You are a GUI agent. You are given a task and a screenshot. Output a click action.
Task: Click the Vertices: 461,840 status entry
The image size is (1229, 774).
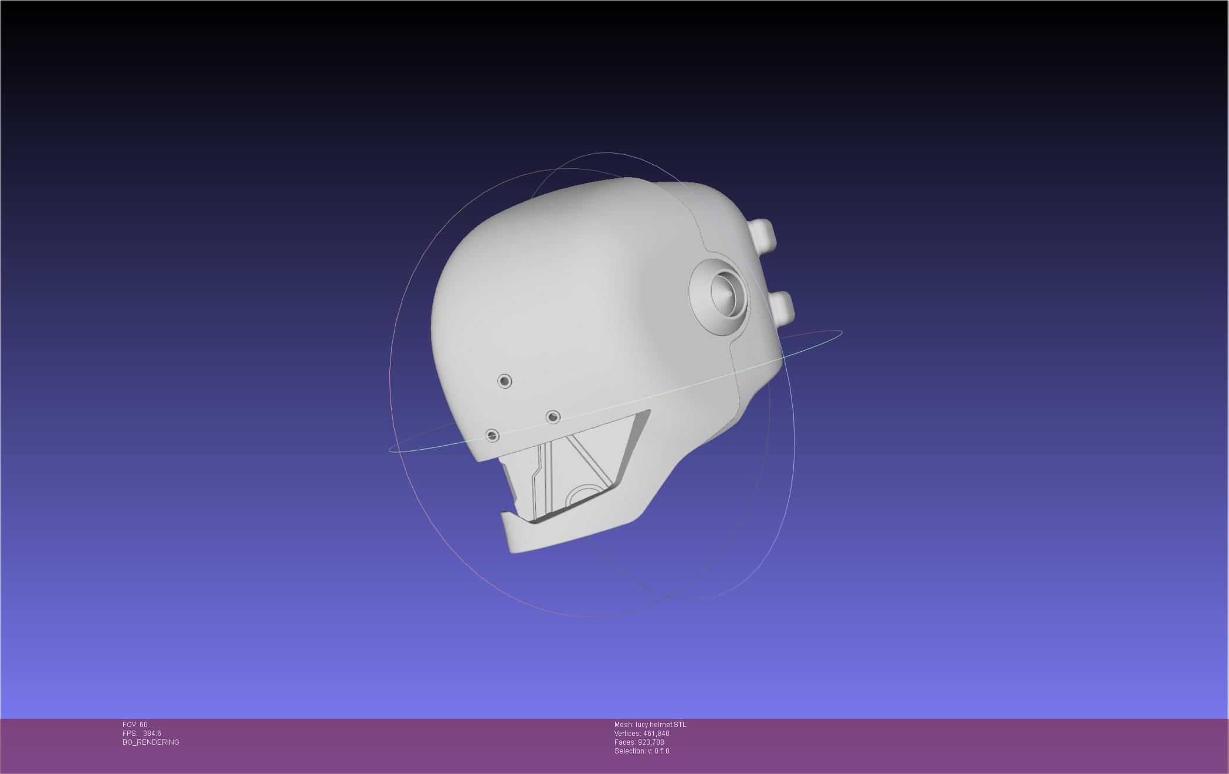click(641, 734)
